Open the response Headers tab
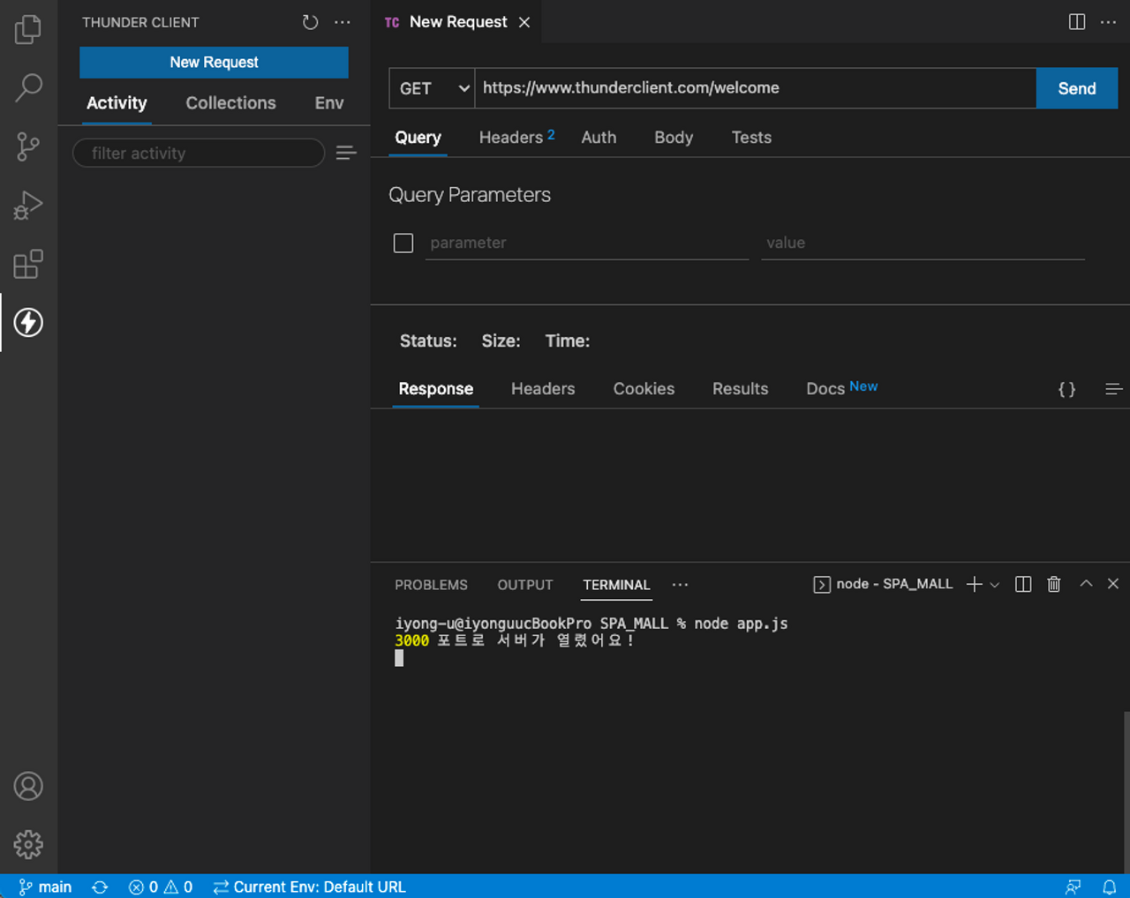Image resolution: width=1130 pixels, height=898 pixels. click(x=543, y=388)
